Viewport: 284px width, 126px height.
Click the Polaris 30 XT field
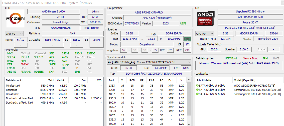tap(250, 22)
